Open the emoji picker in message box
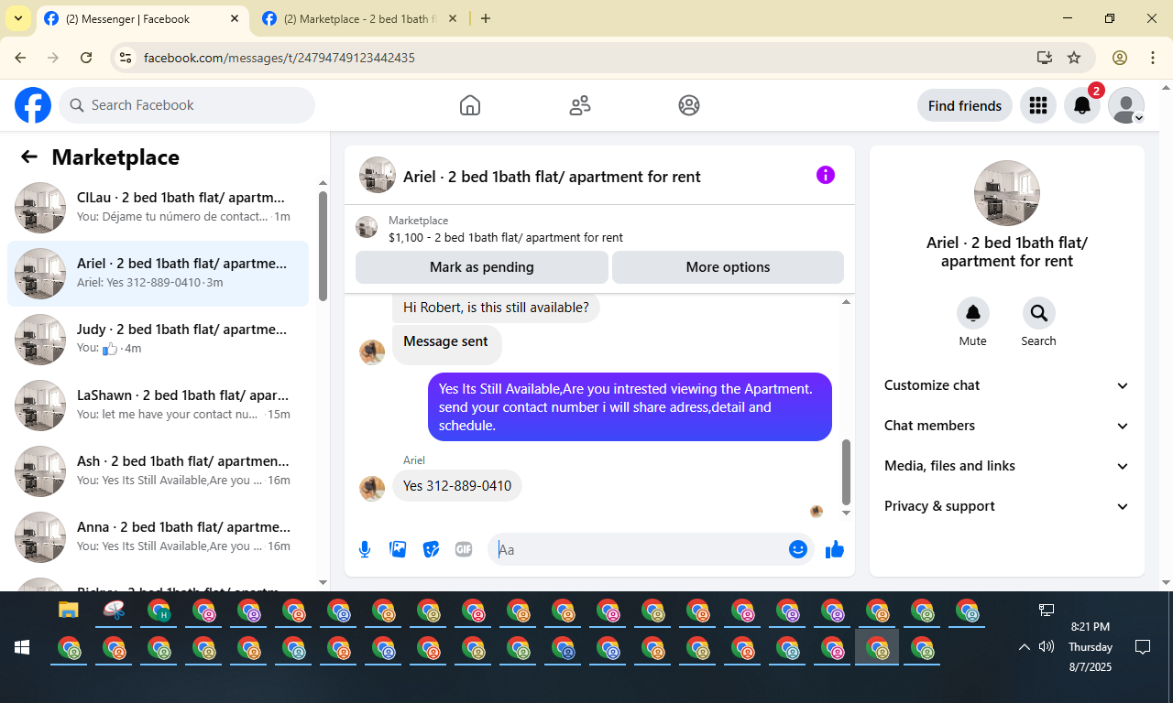The height and width of the screenshot is (703, 1173). point(798,549)
